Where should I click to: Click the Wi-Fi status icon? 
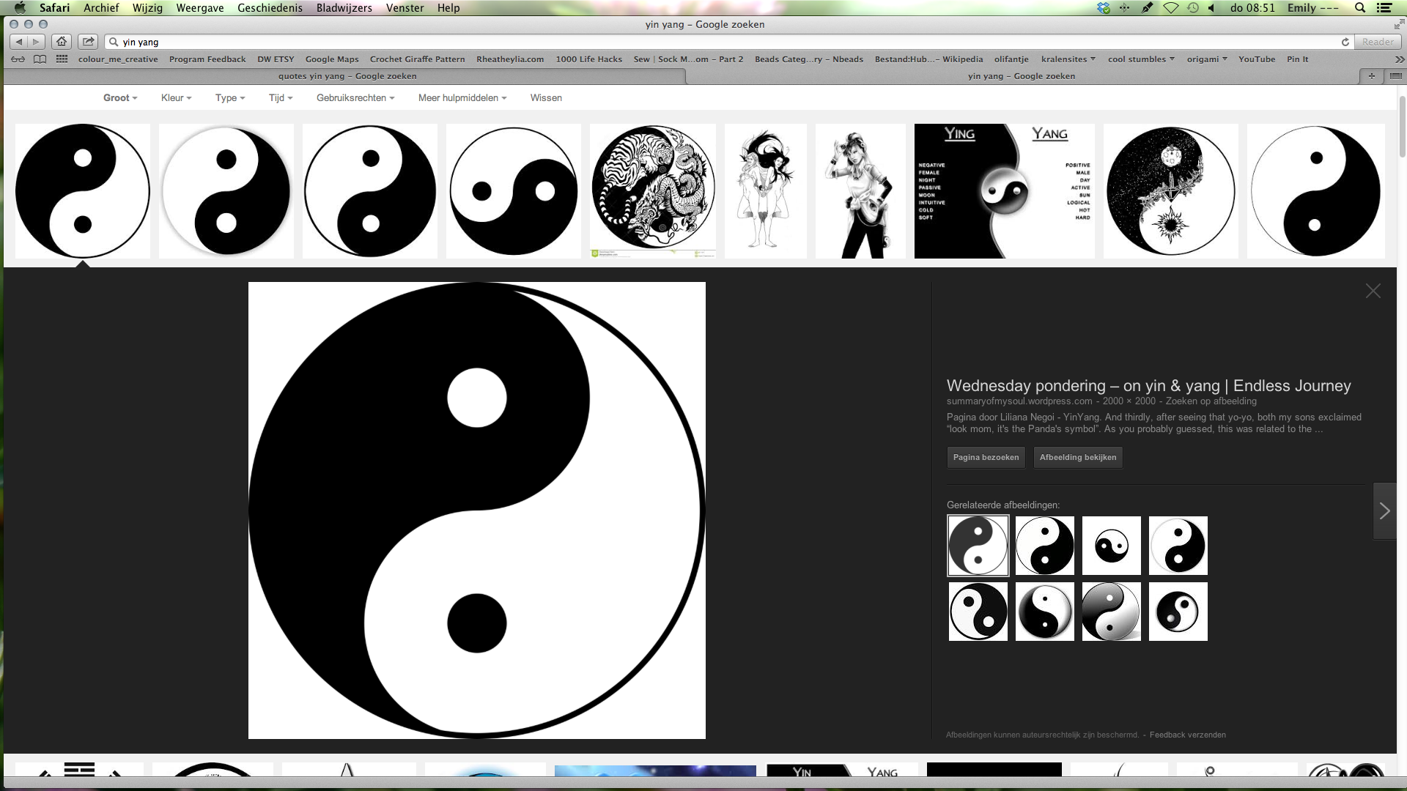[1171, 8]
